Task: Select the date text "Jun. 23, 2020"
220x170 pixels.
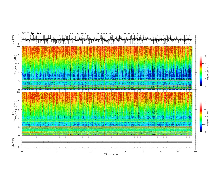Action: tap(77, 33)
